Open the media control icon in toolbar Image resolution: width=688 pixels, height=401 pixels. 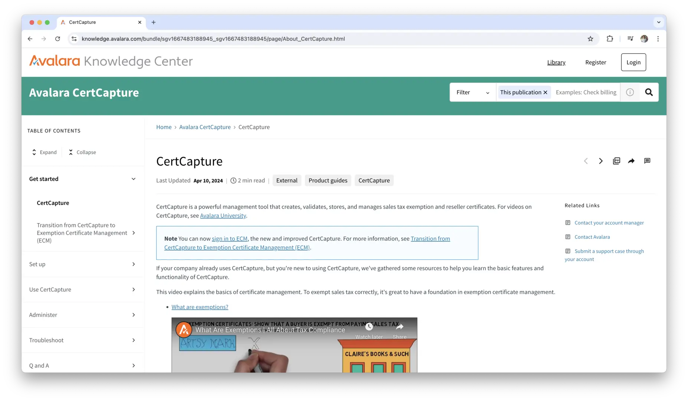(630, 39)
